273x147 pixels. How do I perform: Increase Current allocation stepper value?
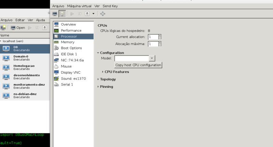coord(160,36)
